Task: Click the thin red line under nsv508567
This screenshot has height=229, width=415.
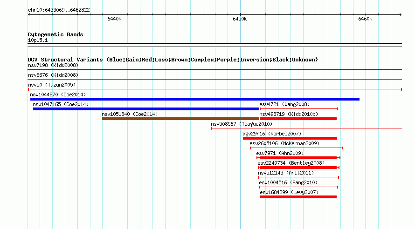Action: tap(307, 128)
